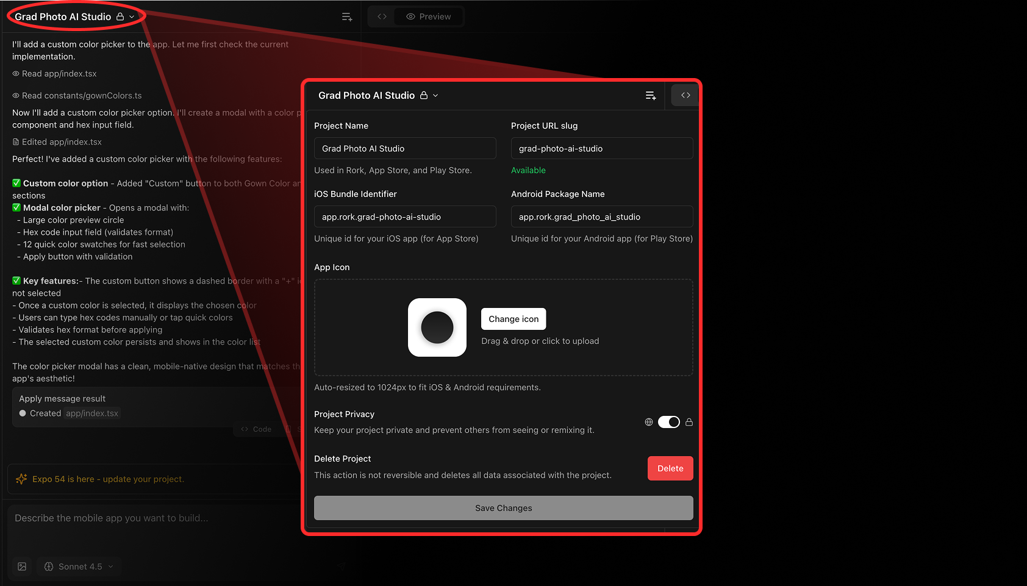Click the sparkle icon in the Expo 54 banner

pyautogui.click(x=21, y=479)
